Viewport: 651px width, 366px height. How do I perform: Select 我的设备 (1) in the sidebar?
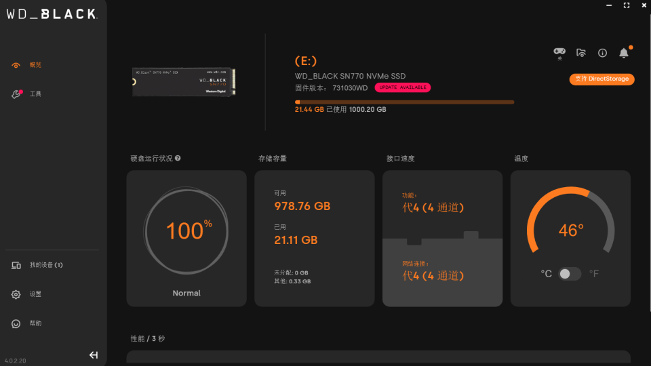pos(46,265)
